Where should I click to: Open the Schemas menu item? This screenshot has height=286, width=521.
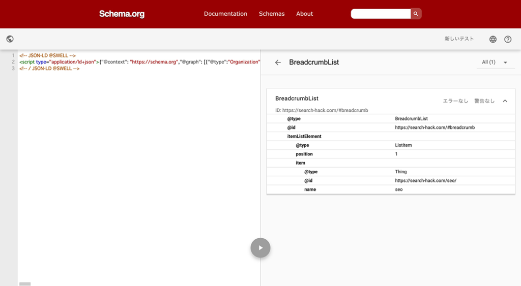272,14
